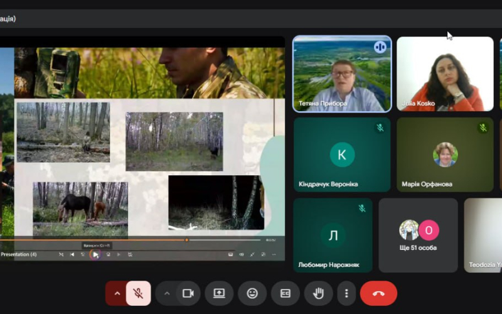Screen dimensions: 502x314
Task: Open the emoji reactions button
Action: click(252, 293)
